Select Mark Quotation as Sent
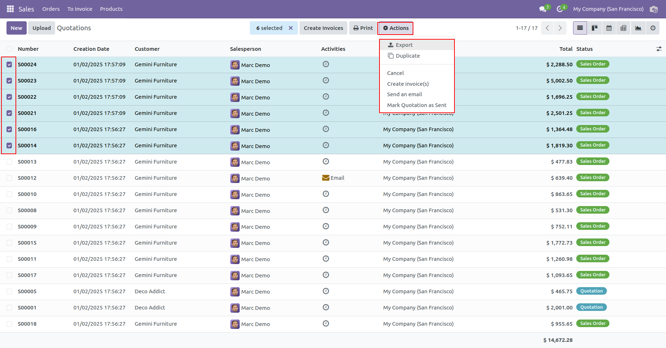Viewport: 666px width, 348px height. 417,105
